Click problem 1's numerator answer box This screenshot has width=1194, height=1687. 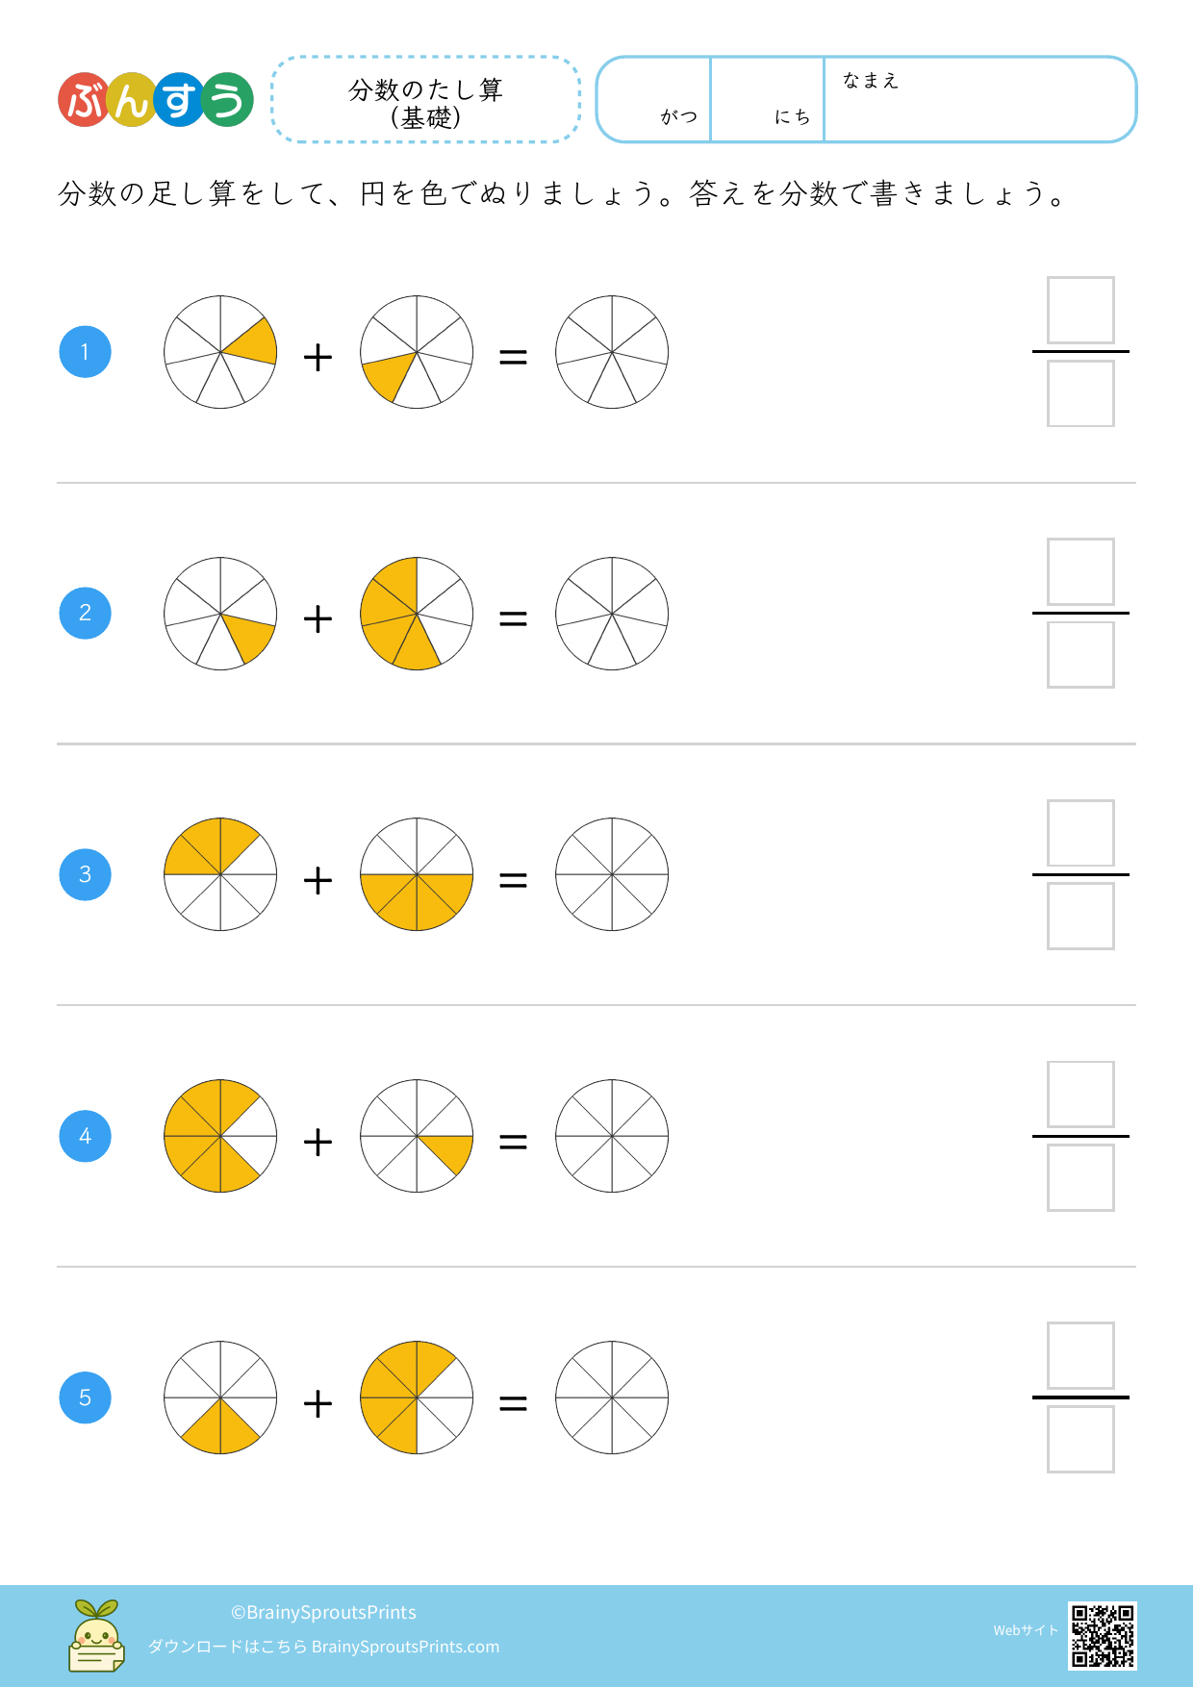pyautogui.click(x=1080, y=311)
